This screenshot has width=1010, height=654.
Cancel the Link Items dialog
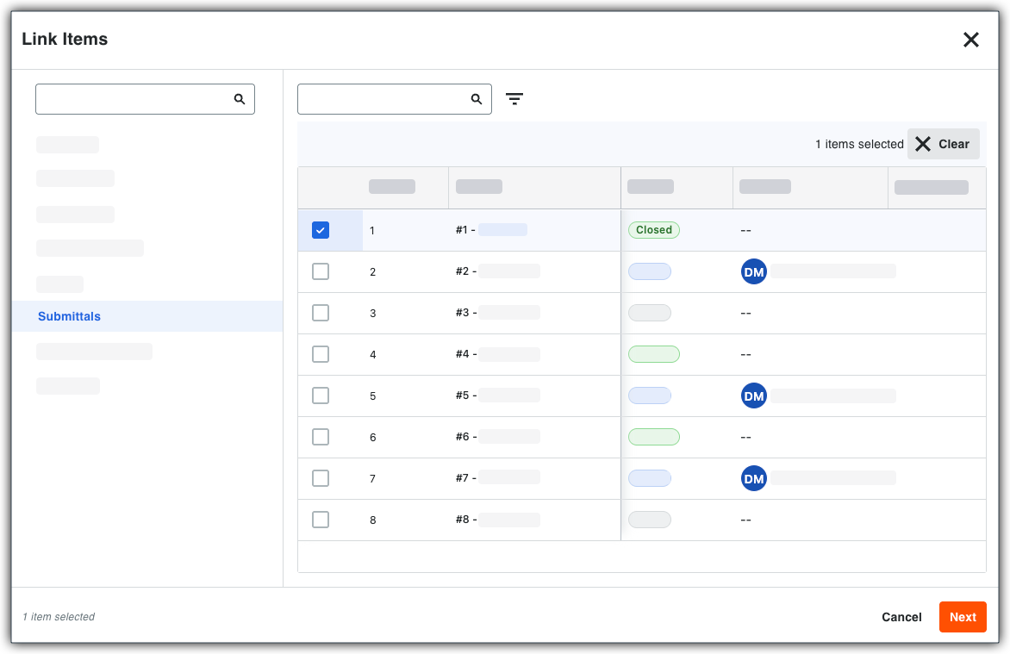coord(901,617)
